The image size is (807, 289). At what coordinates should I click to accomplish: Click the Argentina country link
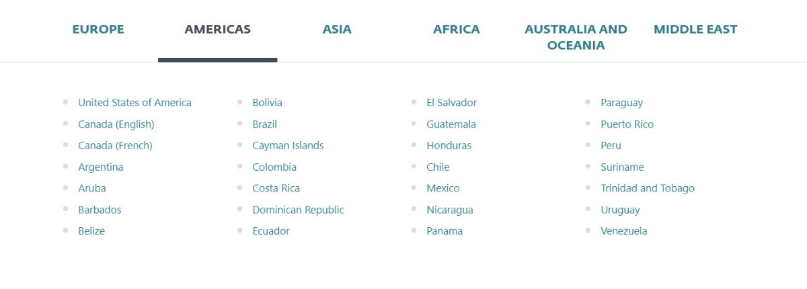click(101, 167)
